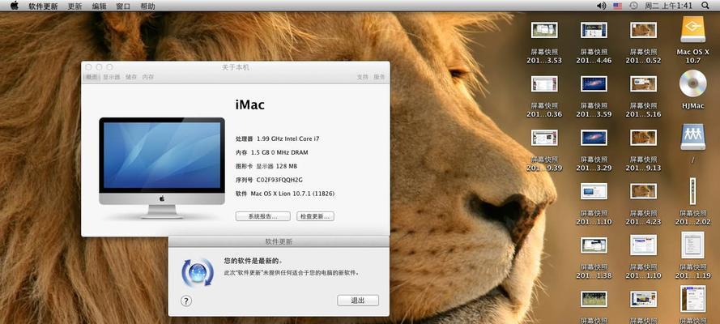720x324 pixels.
Task: Click the 您的软件是最新的 message
Action: click(253, 261)
